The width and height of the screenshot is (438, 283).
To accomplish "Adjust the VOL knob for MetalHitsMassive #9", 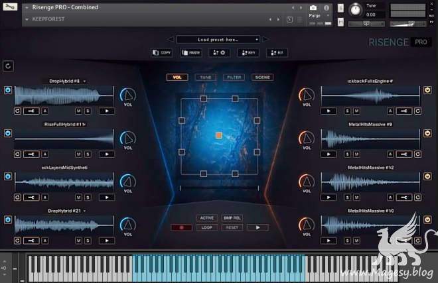I will [x=307, y=139].
